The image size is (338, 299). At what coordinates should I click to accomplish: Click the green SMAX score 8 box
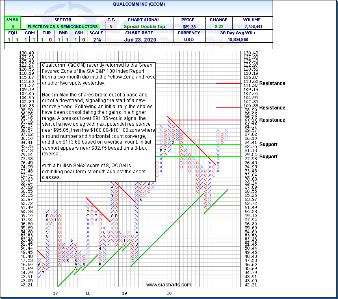pos(13,26)
